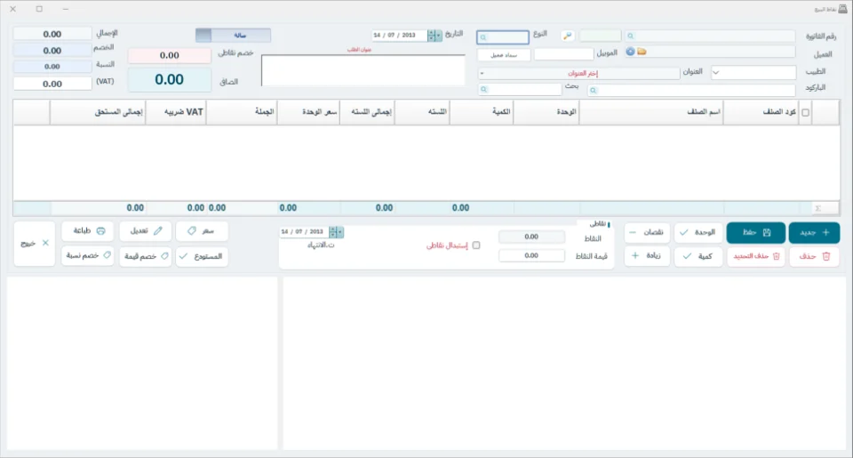Click the المستودع (Warehouse) button
Viewport: 853px width, 458px height.
tap(202, 256)
